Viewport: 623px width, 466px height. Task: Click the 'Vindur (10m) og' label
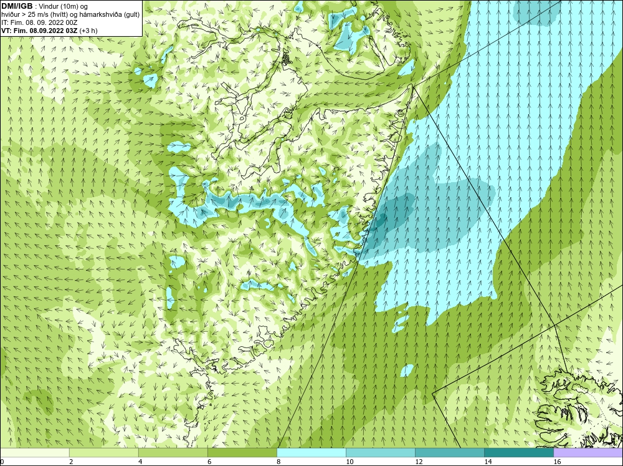(64, 6)
